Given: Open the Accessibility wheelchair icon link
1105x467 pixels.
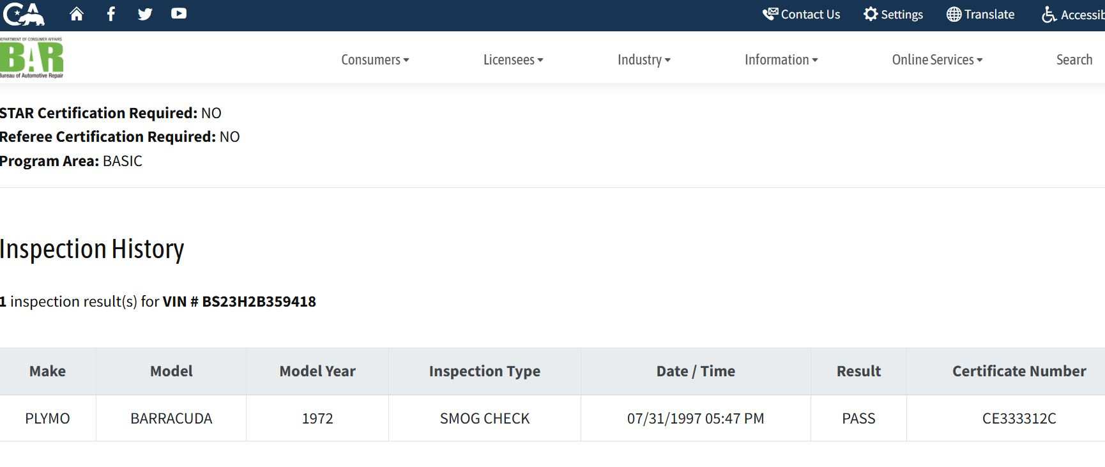Looking at the screenshot, I should tap(1049, 14).
